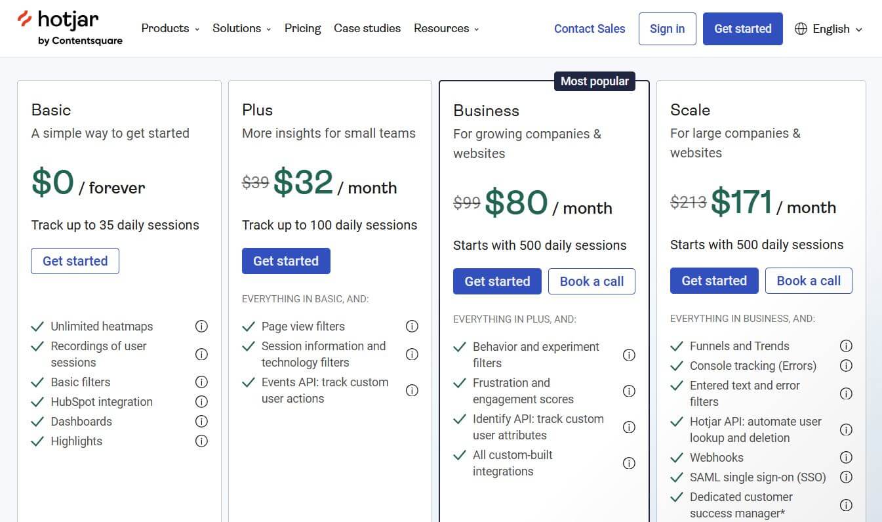The width and height of the screenshot is (882, 522).
Task: Click info icon beside Webhooks
Action: pos(847,457)
